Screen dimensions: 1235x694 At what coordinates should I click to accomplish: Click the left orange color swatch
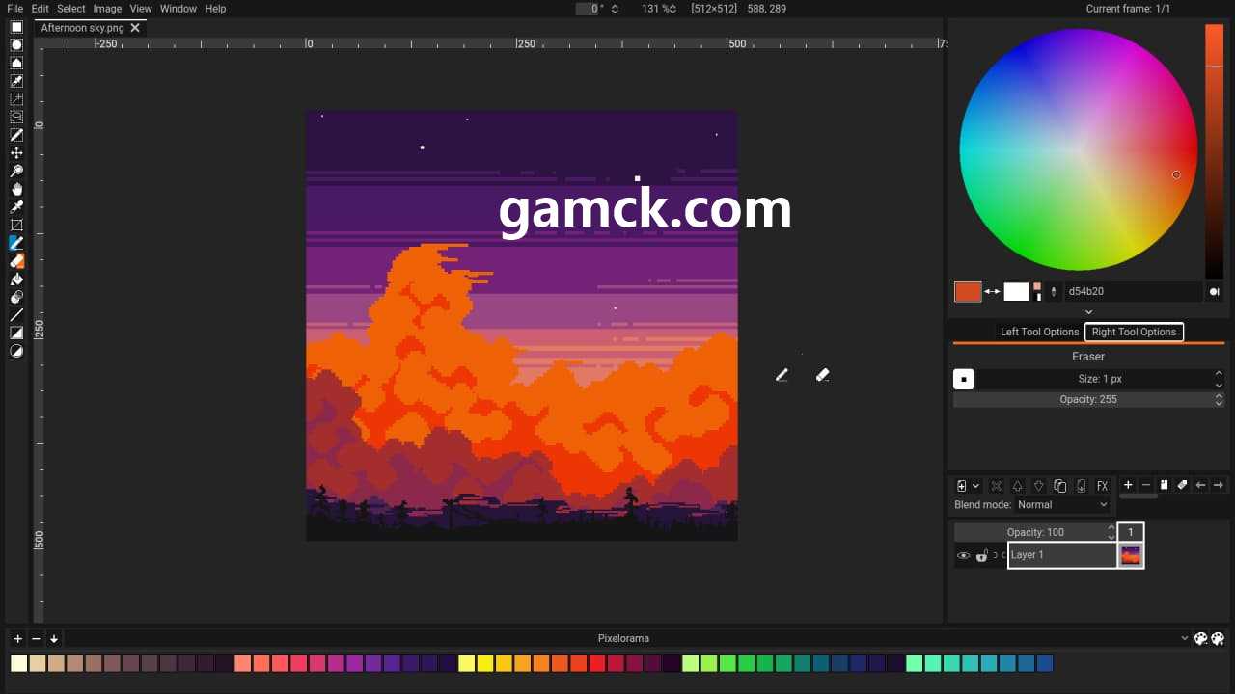coord(968,292)
